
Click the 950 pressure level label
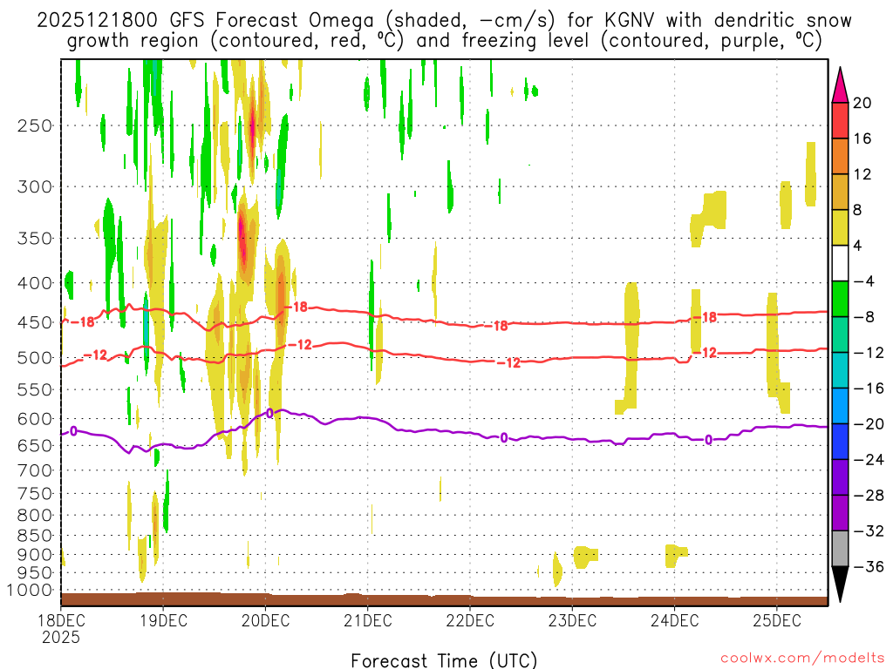[x=35, y=573]
